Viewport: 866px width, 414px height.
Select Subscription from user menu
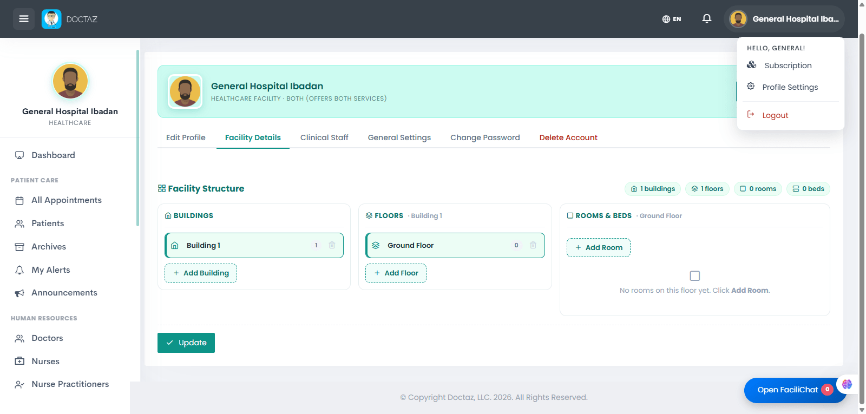click(788, 65)
